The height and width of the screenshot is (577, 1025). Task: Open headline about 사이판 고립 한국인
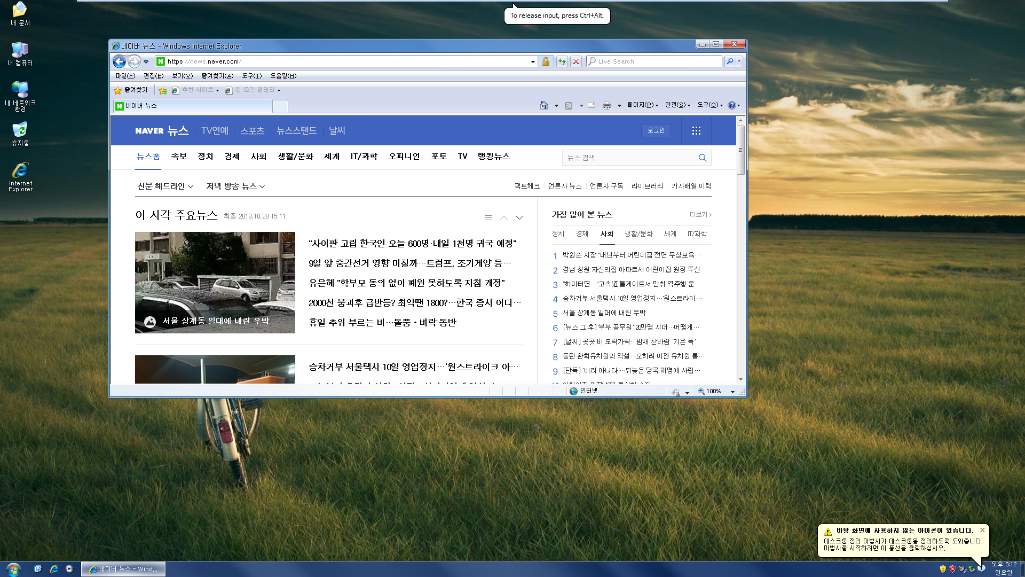tap(412, 244)
